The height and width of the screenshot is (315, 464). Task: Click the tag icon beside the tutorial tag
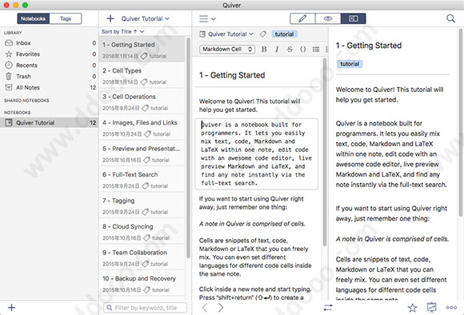[262, 34]
